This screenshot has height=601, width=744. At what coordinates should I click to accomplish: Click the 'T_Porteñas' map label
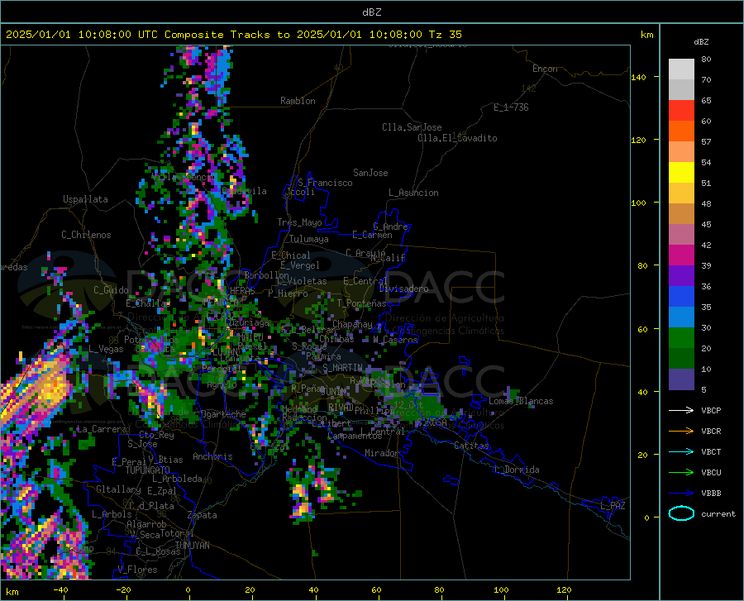click(361, 303)
